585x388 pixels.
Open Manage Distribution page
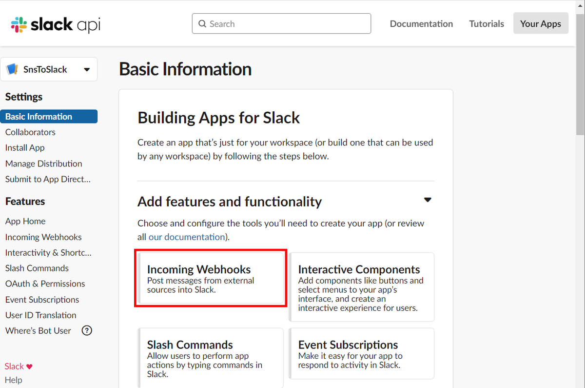click(43, 163)
